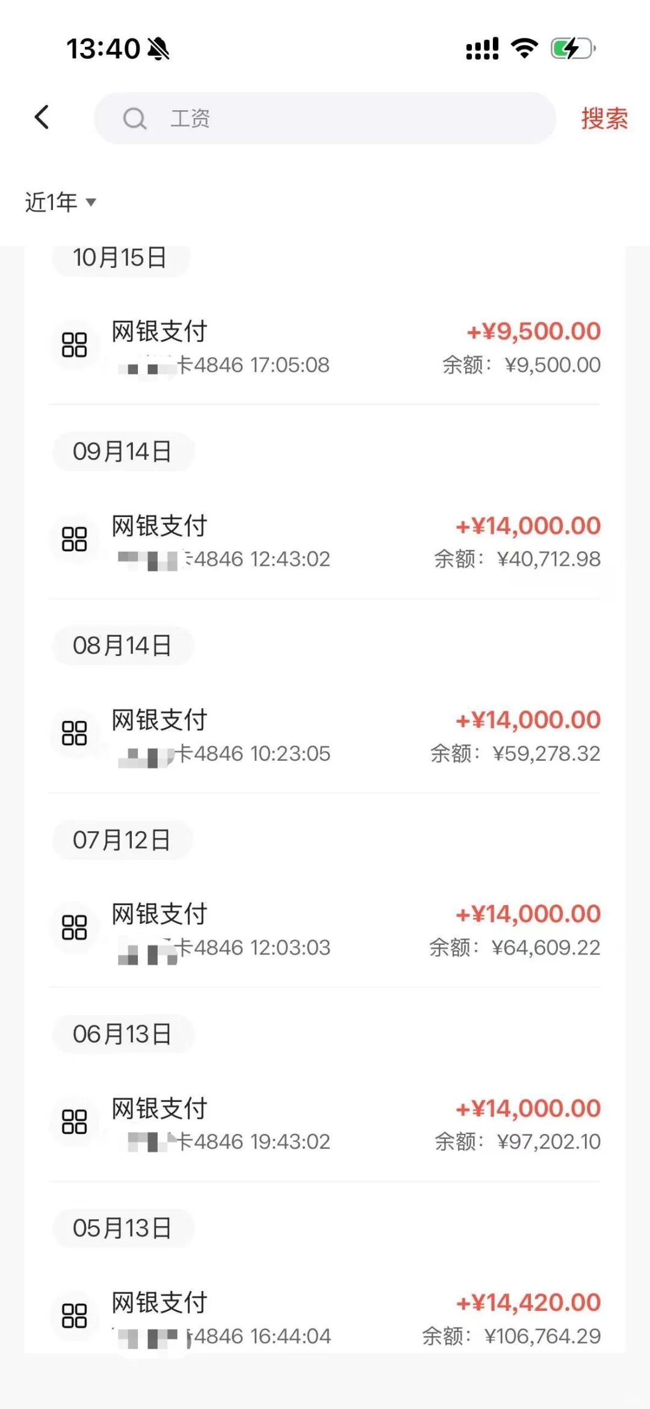This screenshot has height=1409, width=650.
Task: Tap the category icon for 08月14日 transaction
Action: [x=75, y=734]
